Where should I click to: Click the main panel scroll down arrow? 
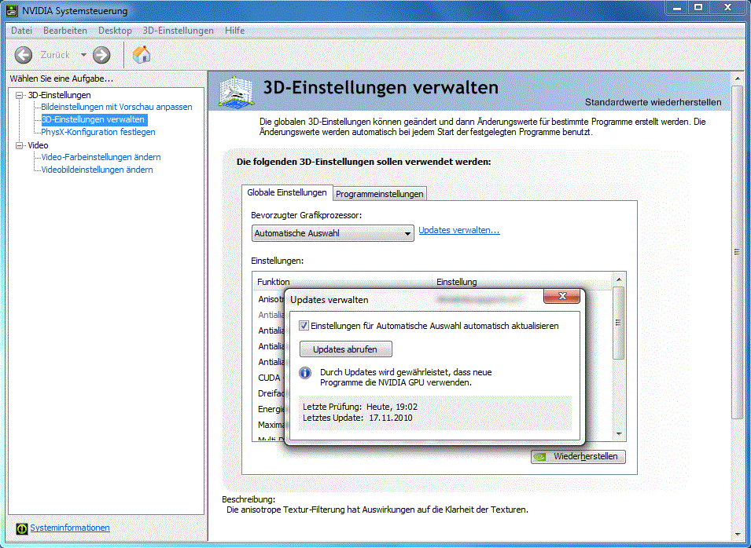[x=737, y=535]
